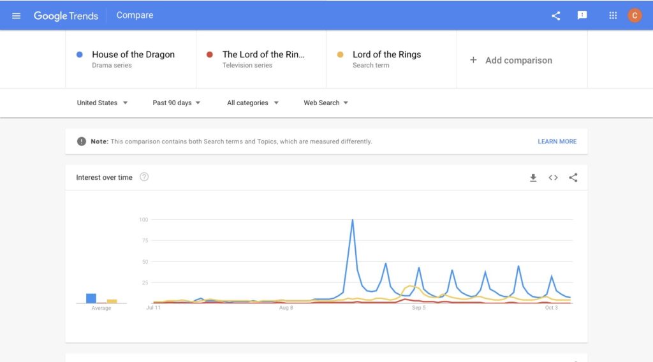653x362 pixels.
Task: Expand the All categories dropdown
Action: point(253,103)
